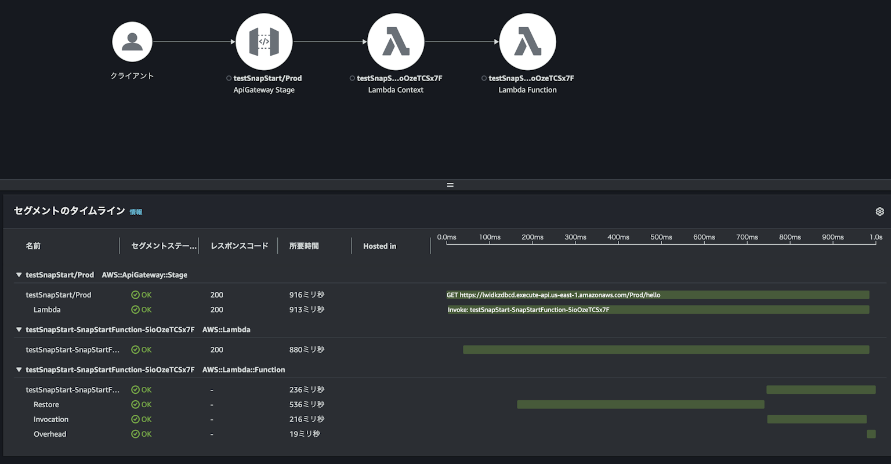Select the Lambda Function node icon

point(527,41)
